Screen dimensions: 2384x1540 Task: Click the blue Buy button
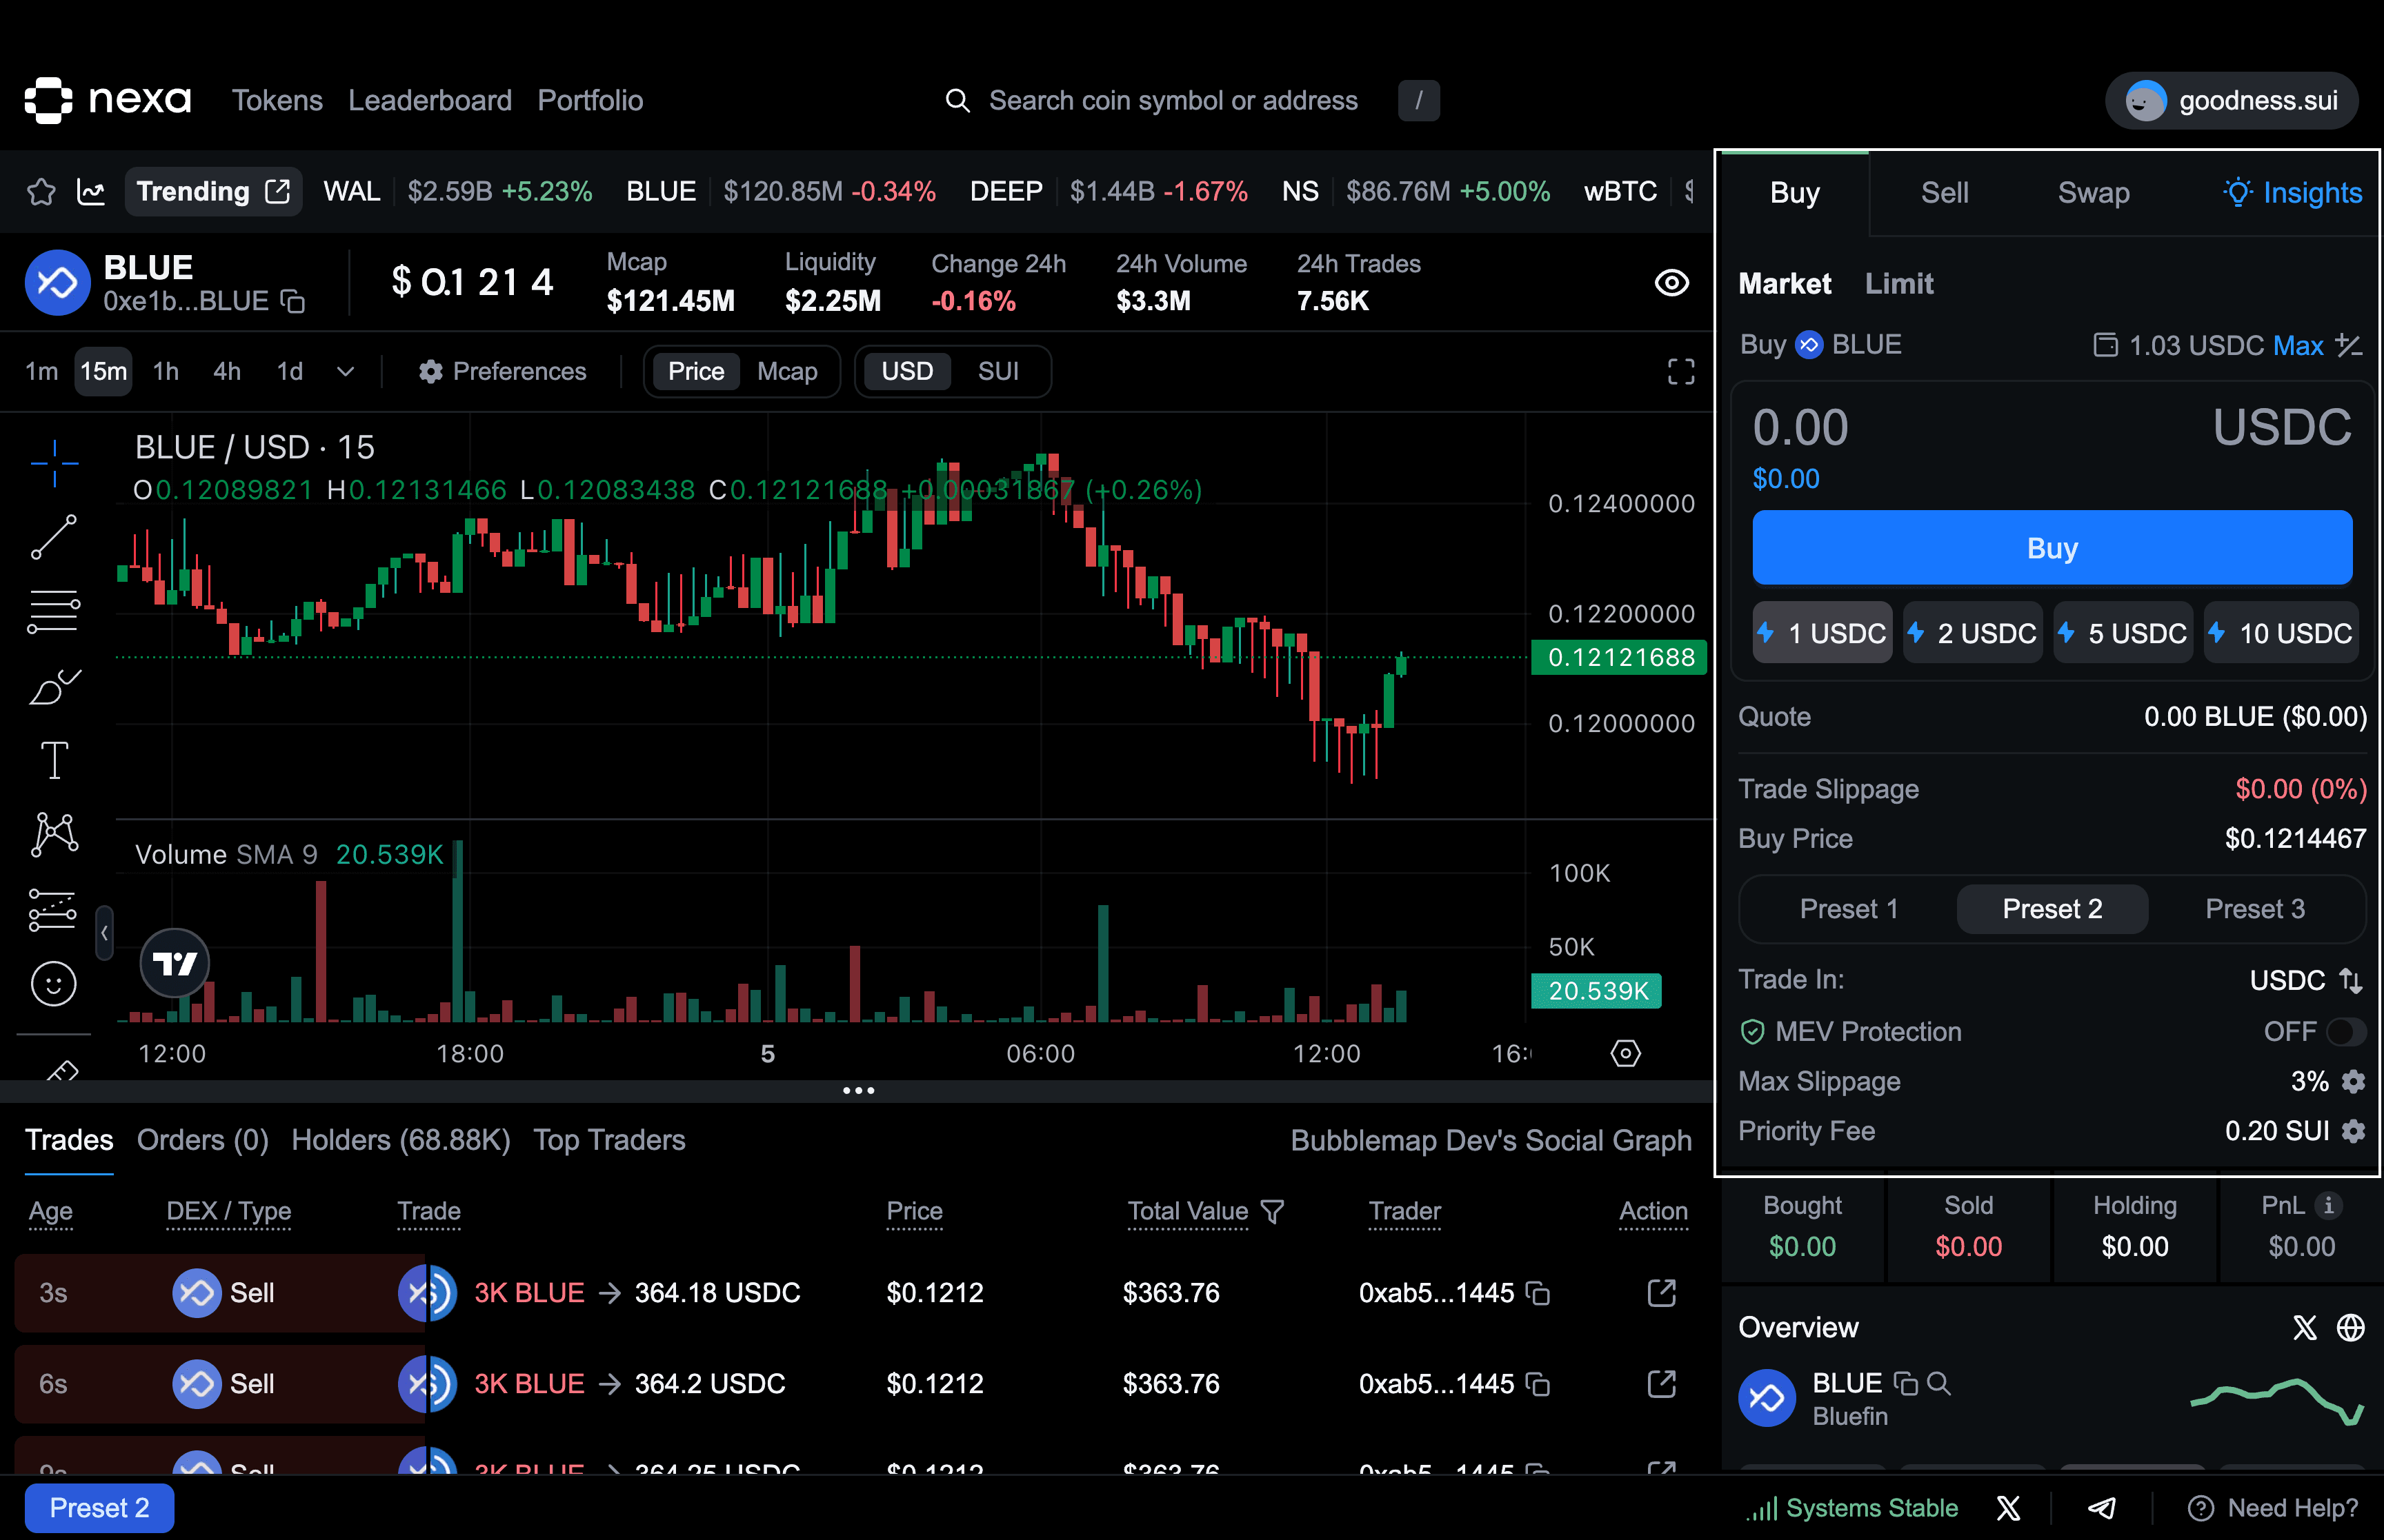(x=2052, y=547)
